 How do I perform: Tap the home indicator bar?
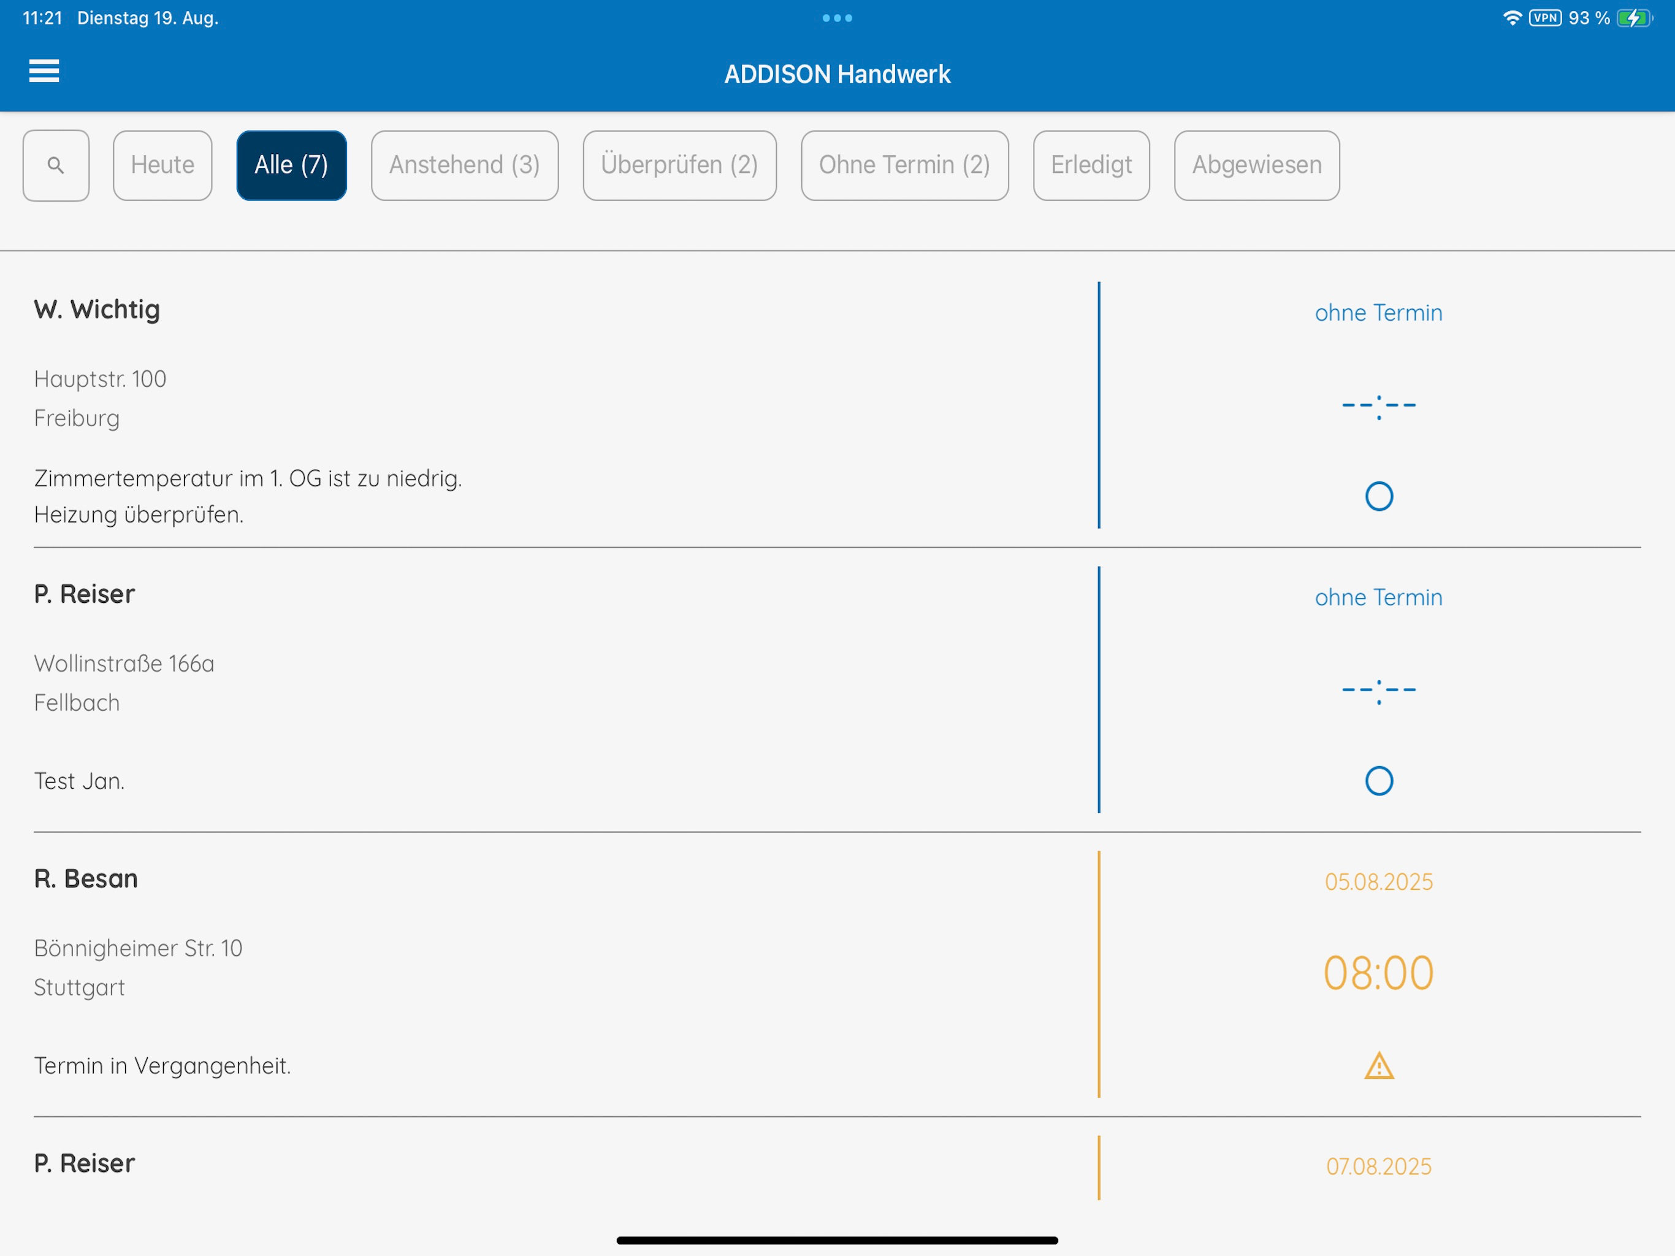coord(837,1240)
